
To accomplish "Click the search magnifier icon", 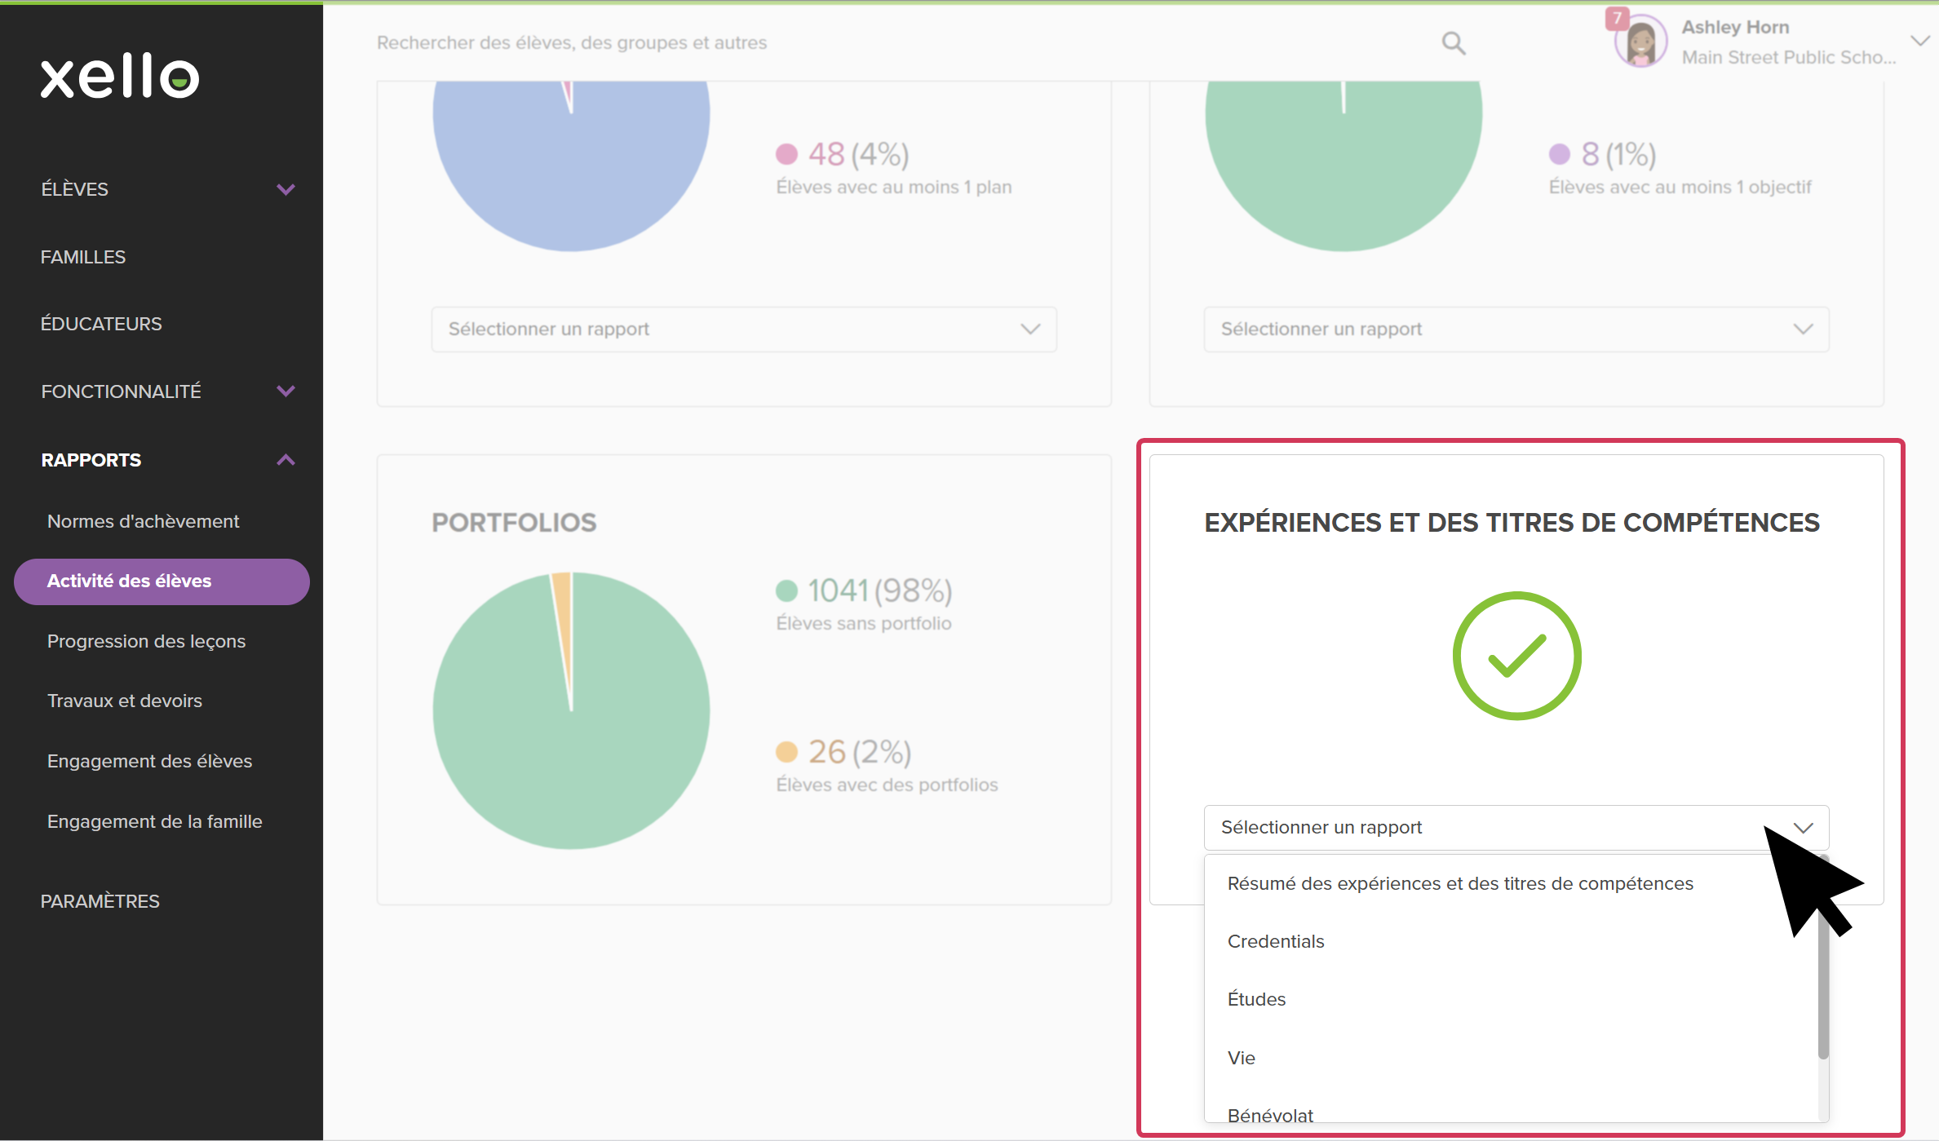I will tap(1453, 43).
